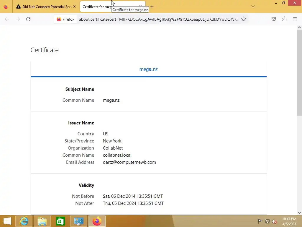Open the Extensions puzzle icon
302x227 pixels.
tap(284, 19)
